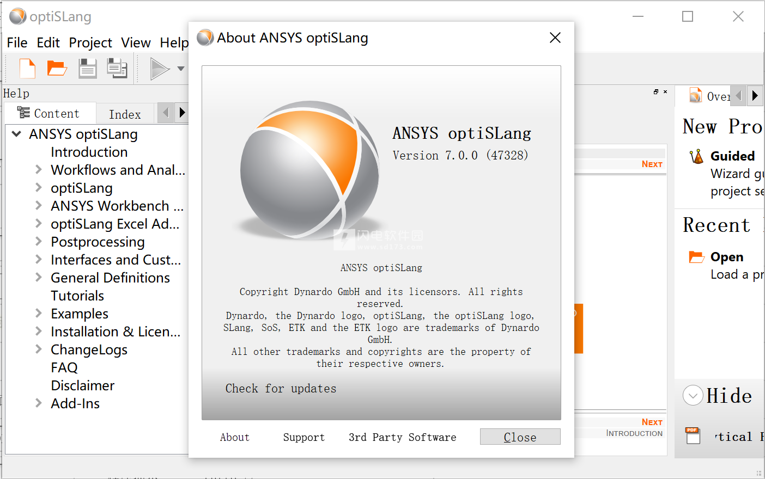The height and width of the screenshot is (479, 765).
Task: Expand the Installation & Licen... node
Action: click(x=38, y=331)
